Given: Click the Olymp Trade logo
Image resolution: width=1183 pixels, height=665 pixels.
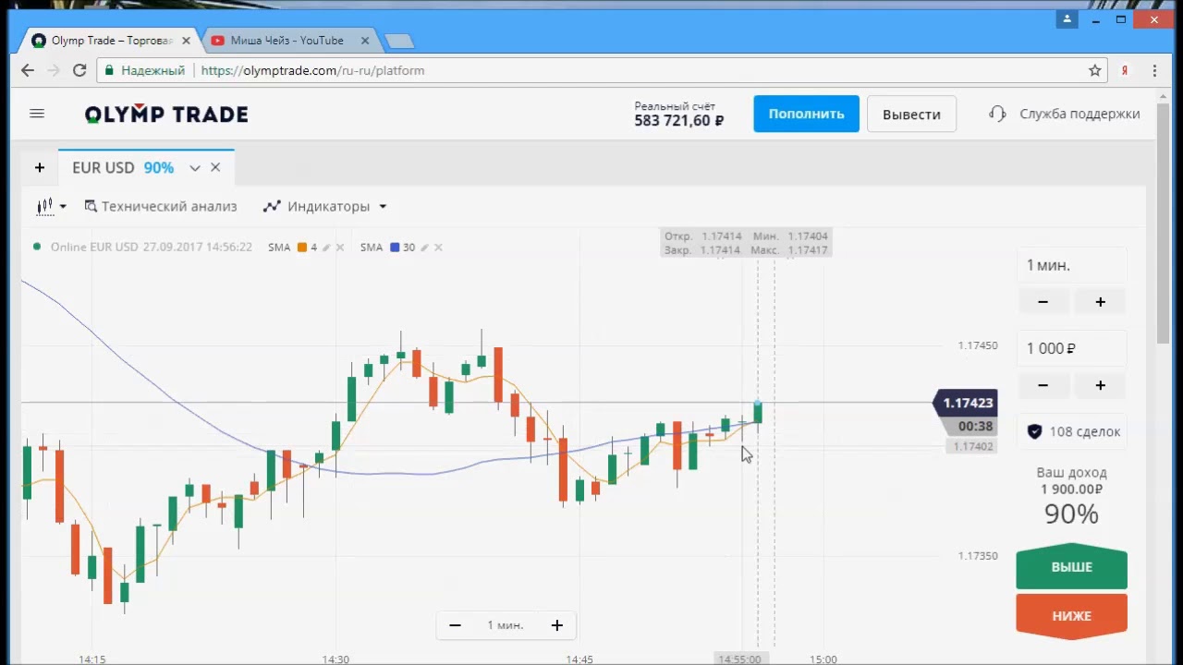Looking at the screenshot, I should pos(166,115).
